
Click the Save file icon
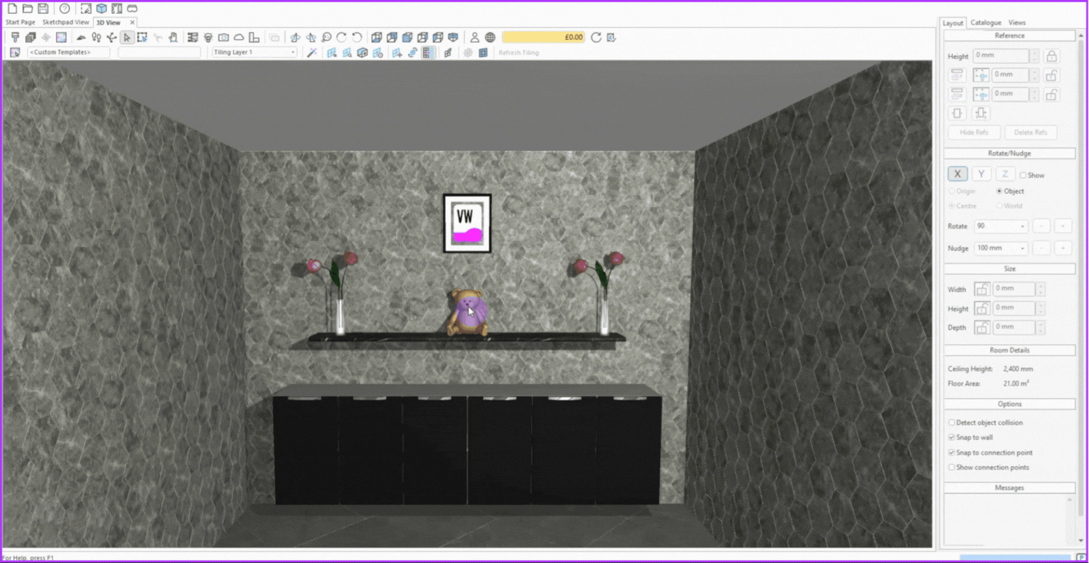(43, 8)
